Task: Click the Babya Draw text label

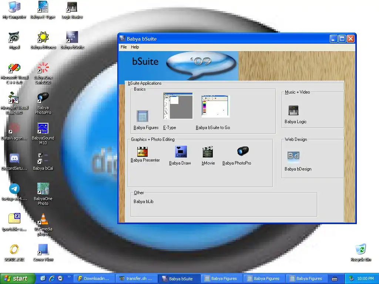Action: click(180, 163)
